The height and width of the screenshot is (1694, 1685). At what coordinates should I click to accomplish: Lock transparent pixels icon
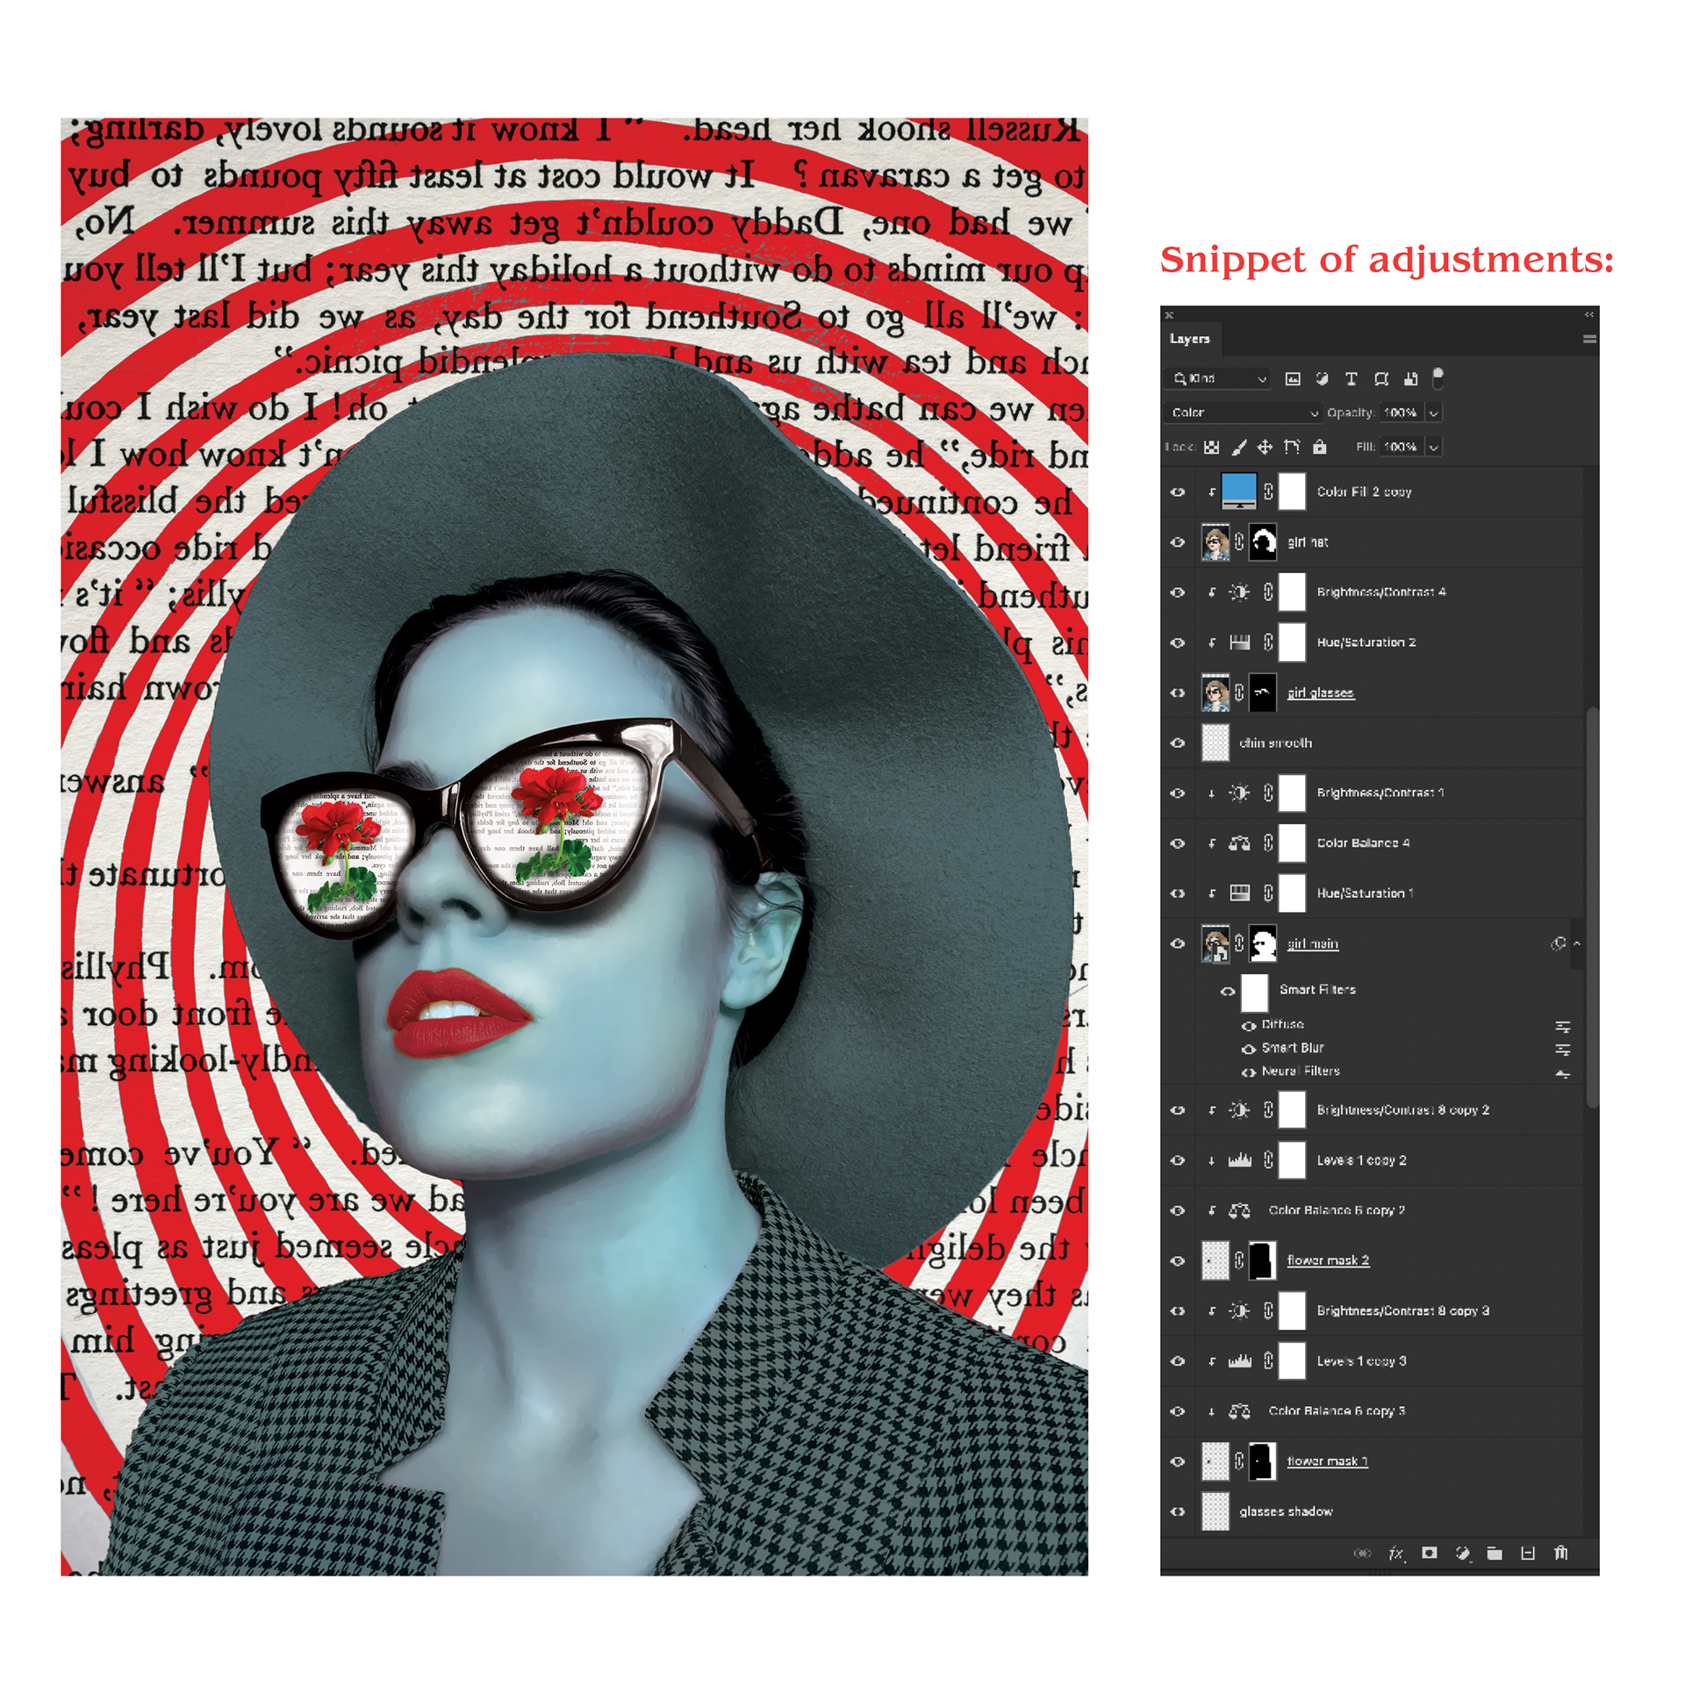tap(1211, 447)
